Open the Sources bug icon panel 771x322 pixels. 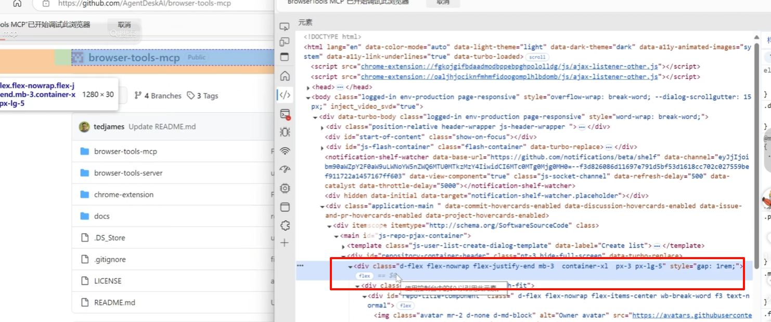285,132
